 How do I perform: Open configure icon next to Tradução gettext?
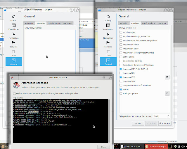pos(167,93)
